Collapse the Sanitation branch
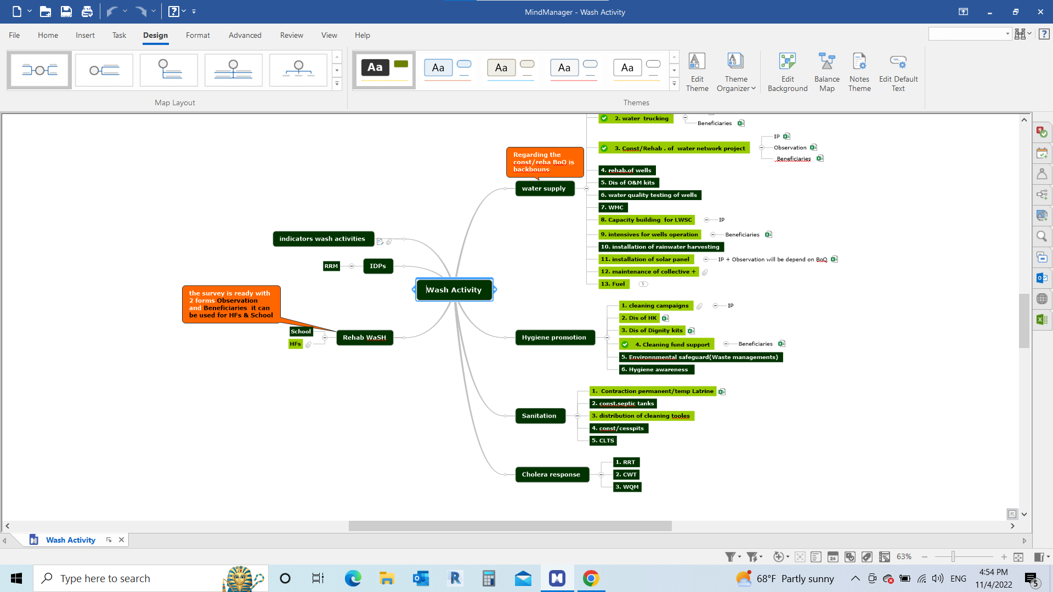The image size is (1053, 592). pos(578,416)
